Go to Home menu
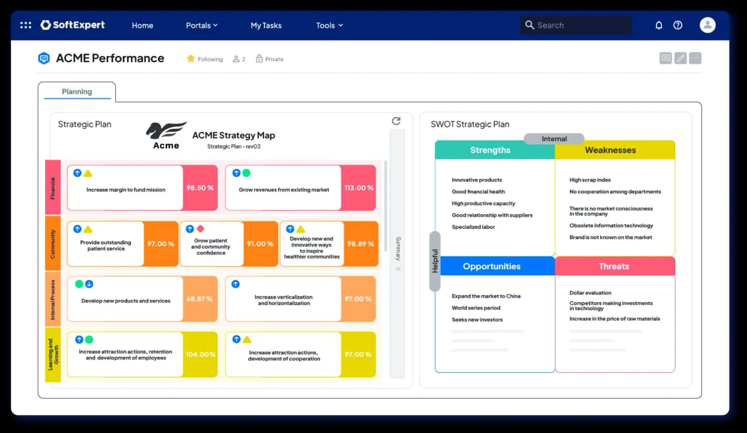 142,25
